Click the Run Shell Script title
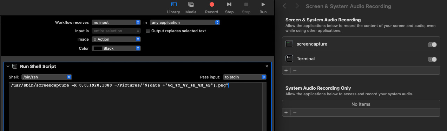 coord(38,66)
